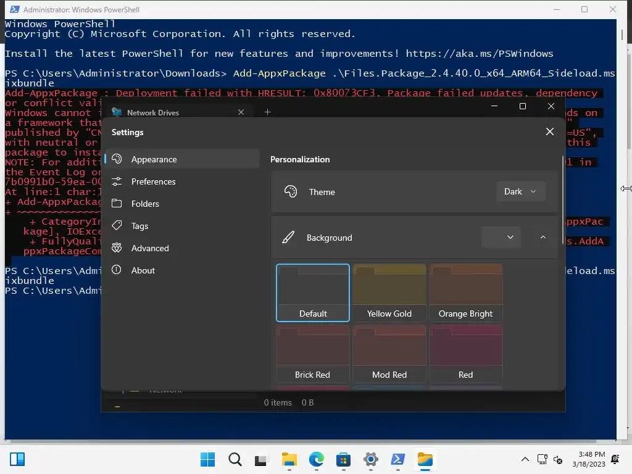
Task: Close the Settings dialog
Action: tap(550, 132)
